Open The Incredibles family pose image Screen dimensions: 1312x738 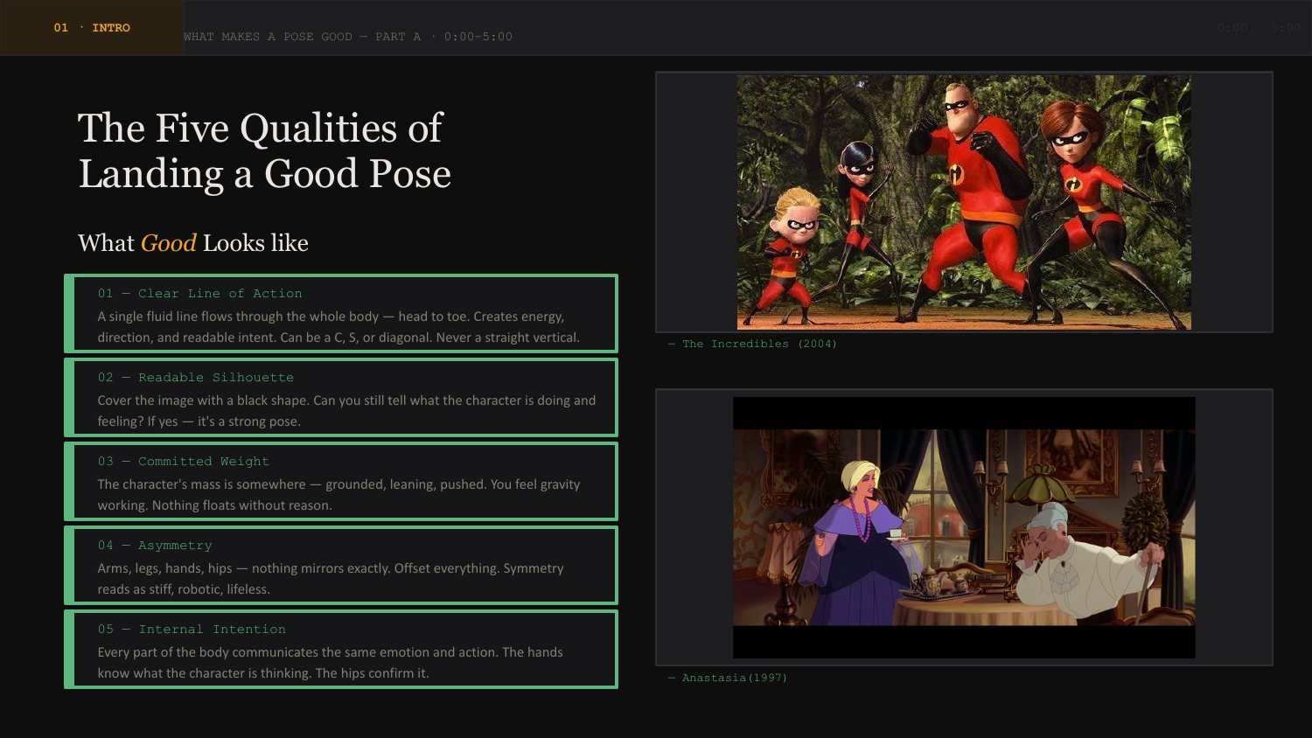click(964, 202)
